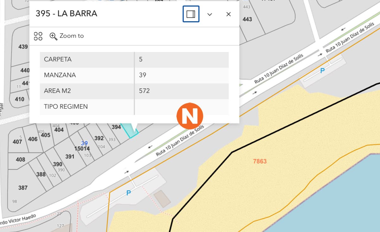This screenshot has height=232, width=380.
Task: Click the MANZANA field label
Action: [60, 75]
